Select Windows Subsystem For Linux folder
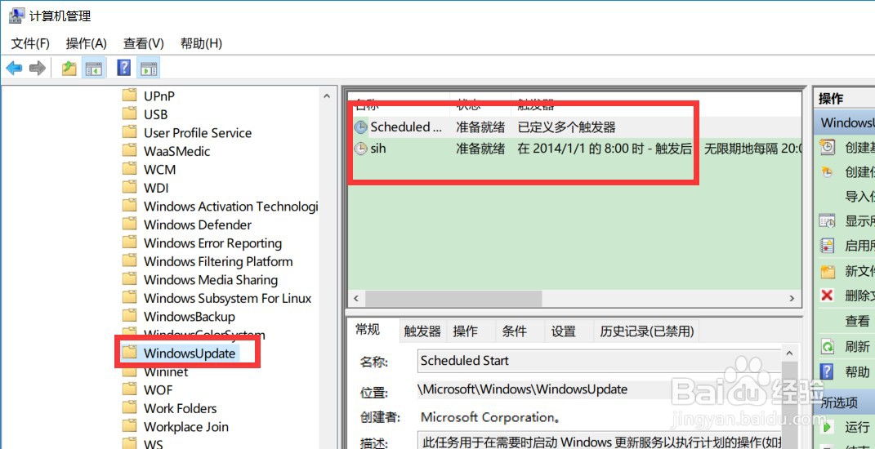 pyautogui.click(x=228, y=299)
